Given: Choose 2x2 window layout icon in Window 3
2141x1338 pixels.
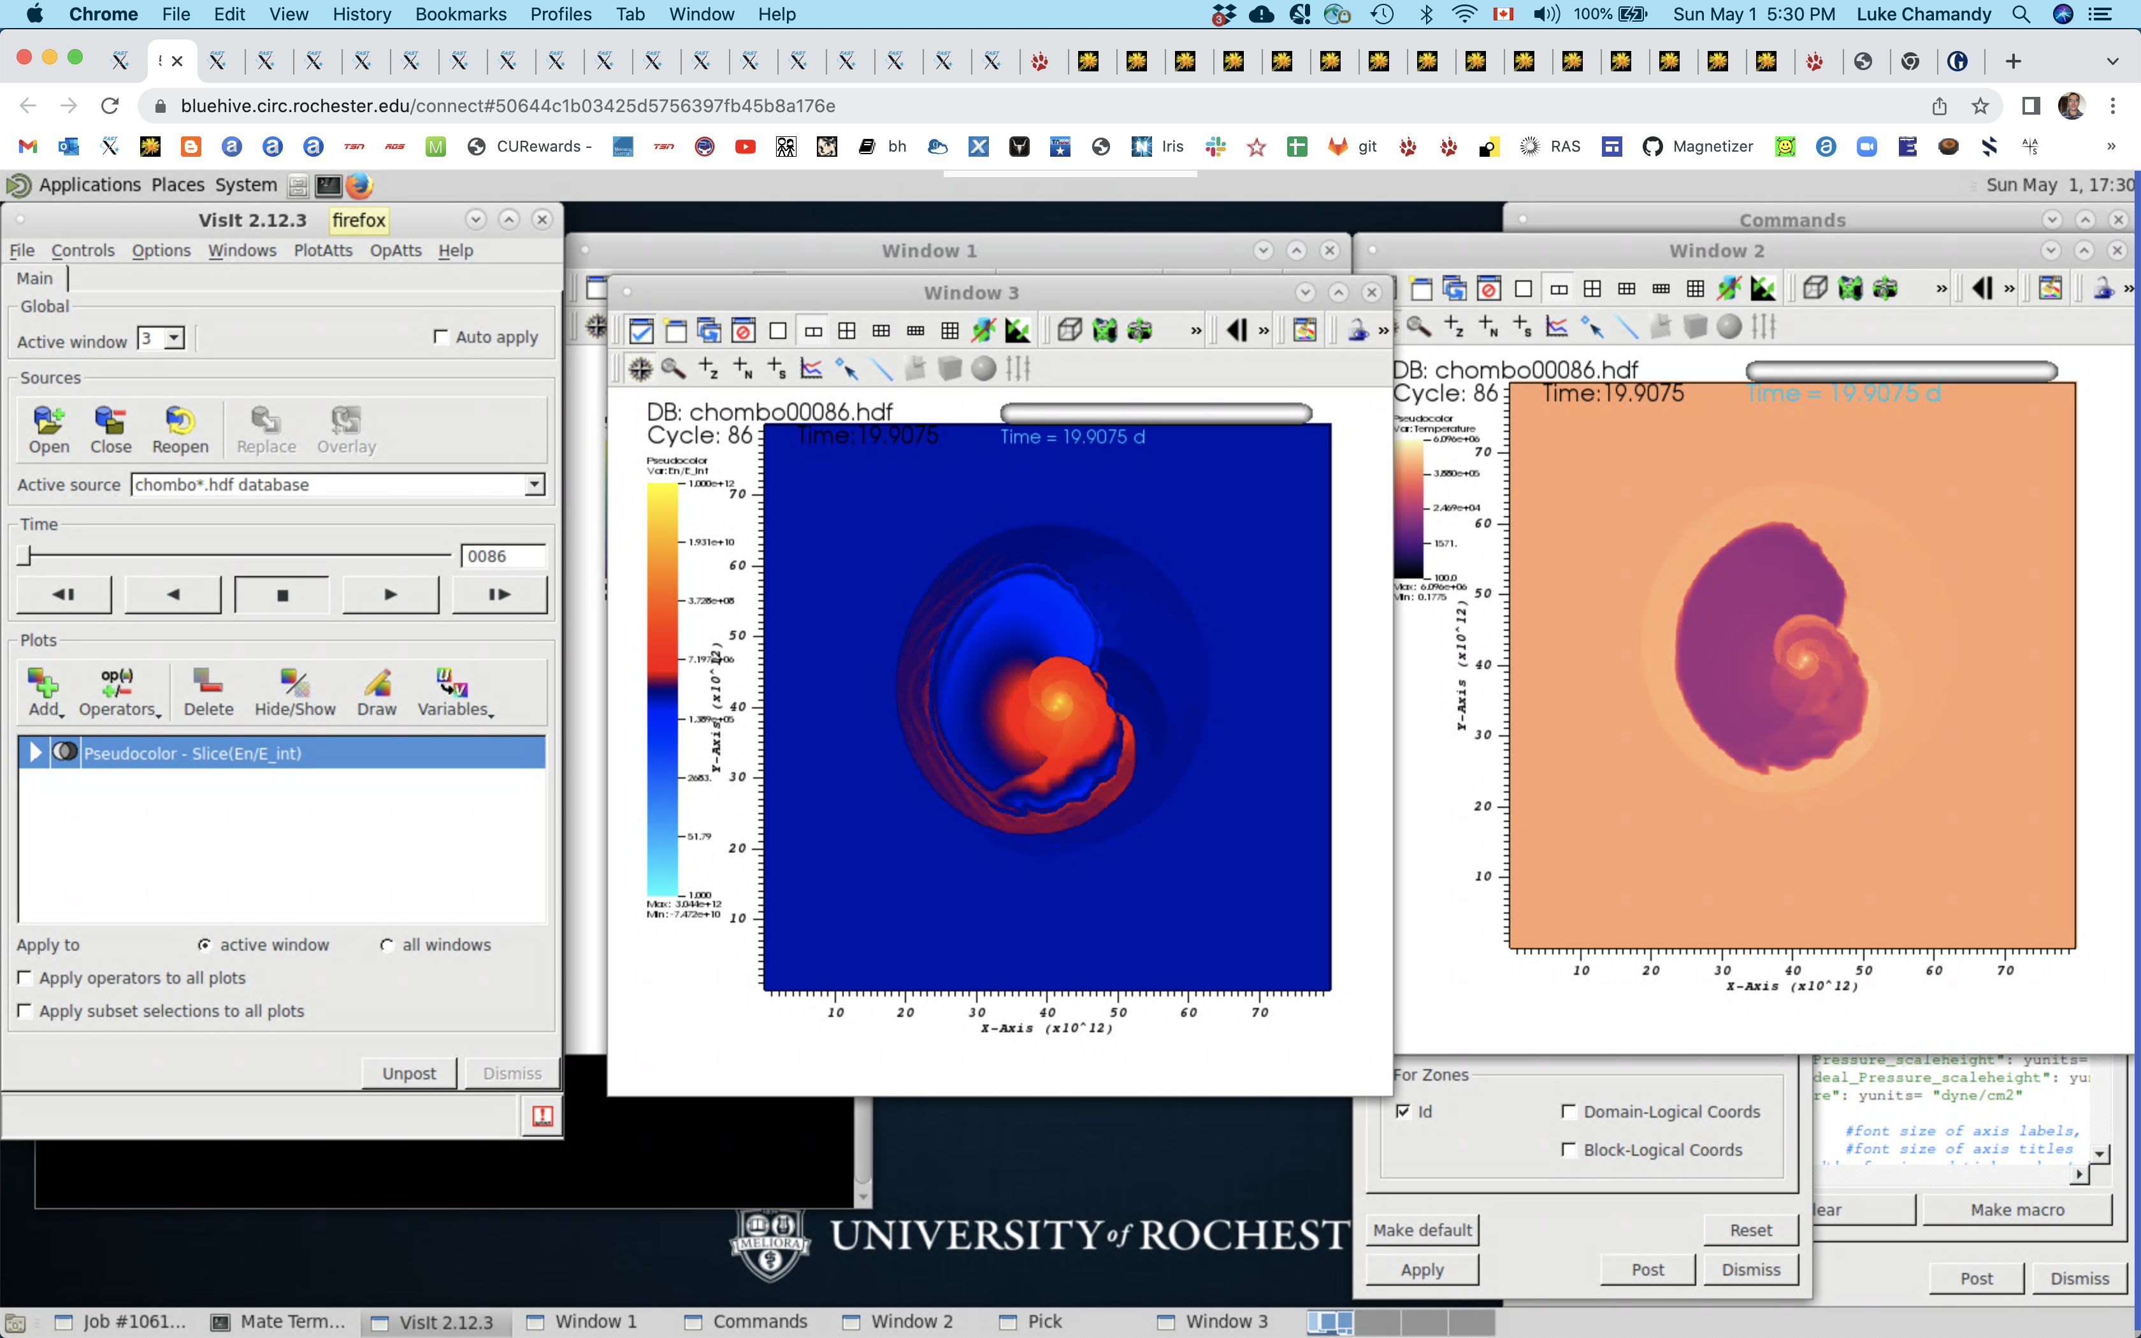Looking at the screenshot, I should [x=847, y=331].
